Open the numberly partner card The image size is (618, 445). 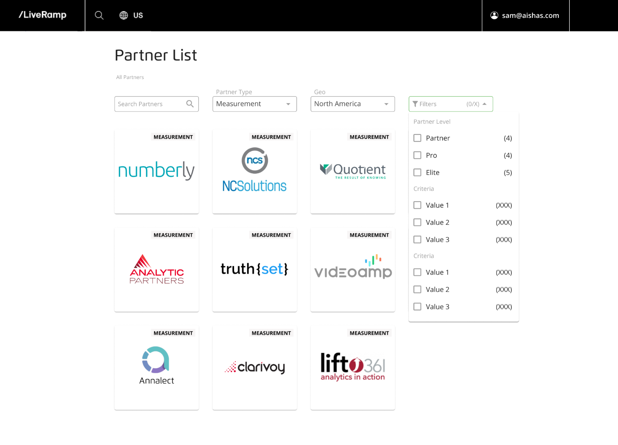(157, 171)
